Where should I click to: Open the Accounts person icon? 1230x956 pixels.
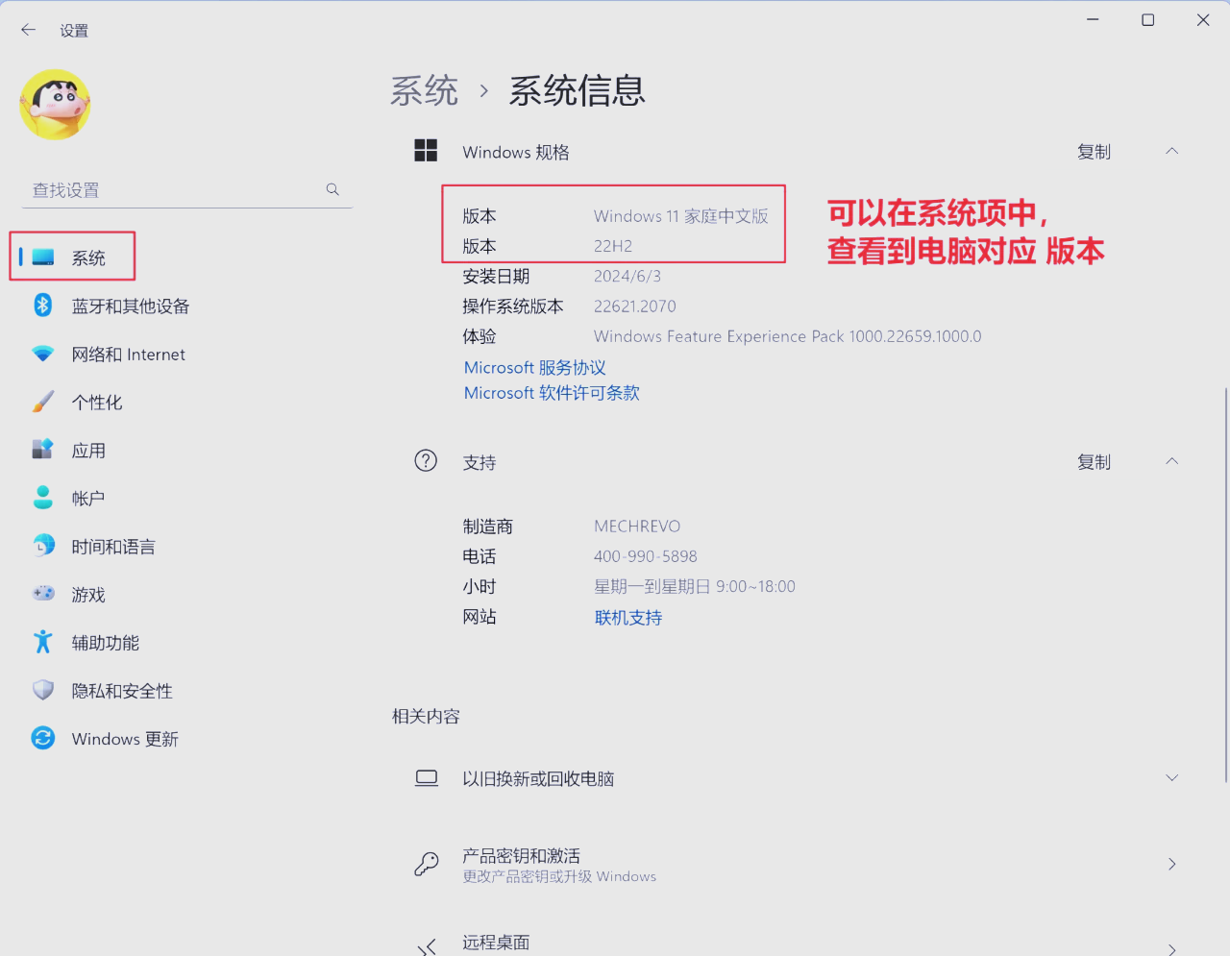[43, 498]
